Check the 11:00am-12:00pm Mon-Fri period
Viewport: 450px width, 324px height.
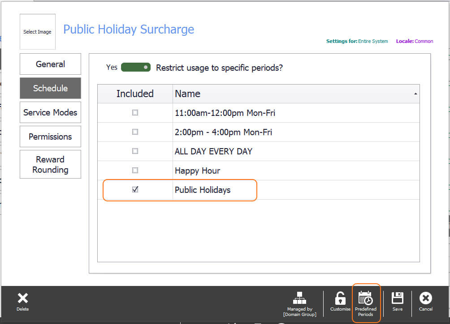point(135,113)
